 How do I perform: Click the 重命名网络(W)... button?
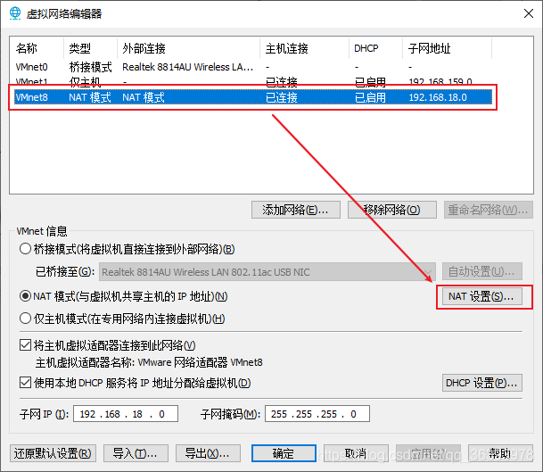489,210
